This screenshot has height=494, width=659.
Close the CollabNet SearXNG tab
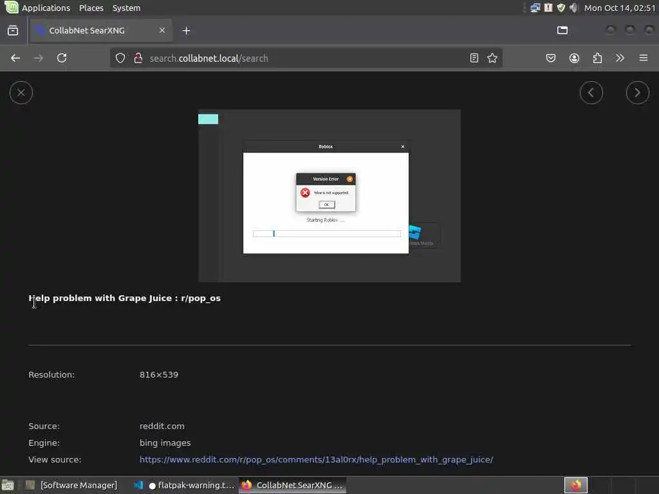[x=162, y=30]
